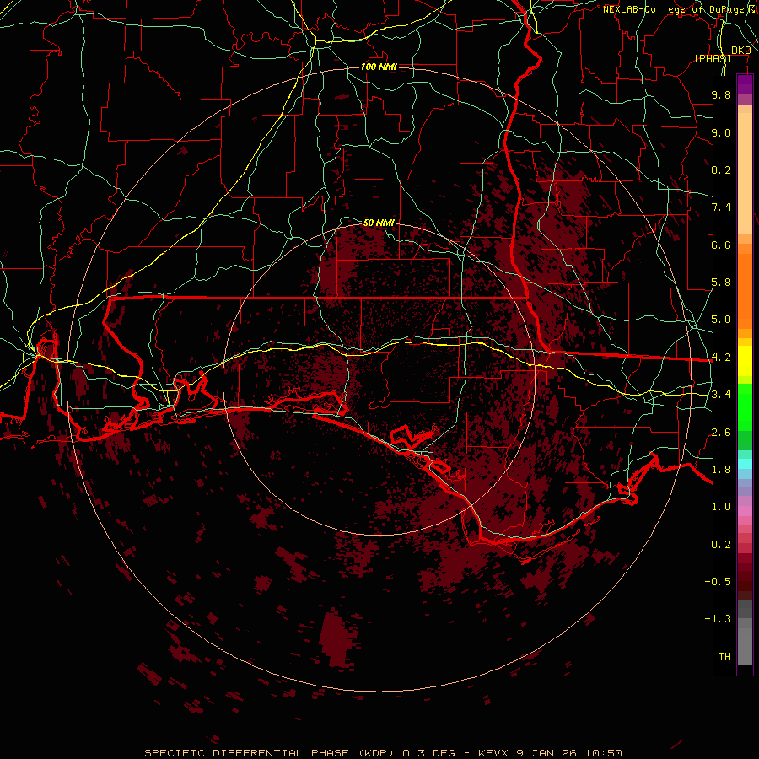Click the 6.6 scale label
This screenshot has height=759, width=759.
point(721,245)
